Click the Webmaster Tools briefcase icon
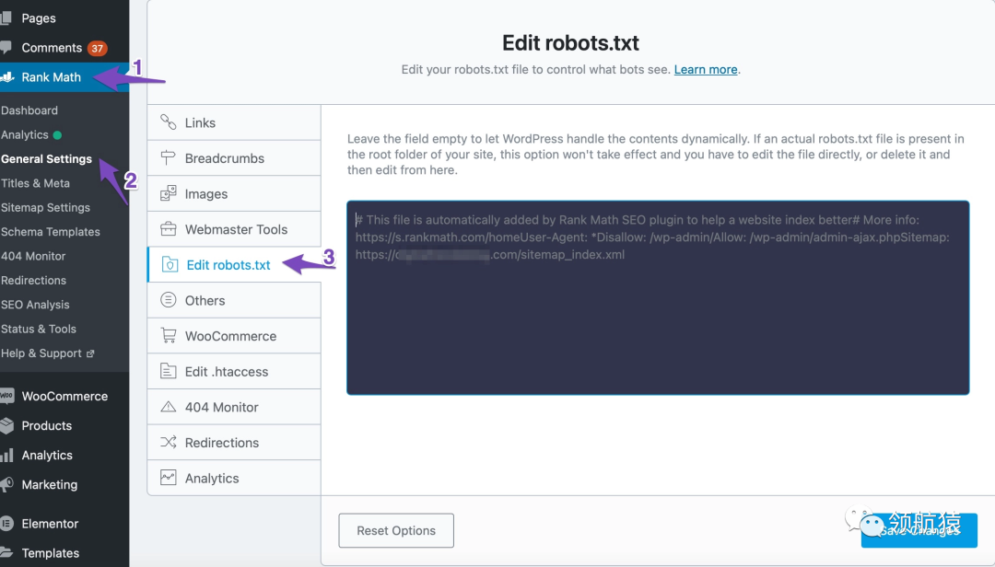The height and width of the screenshot is (567, 995). [169, 229]
